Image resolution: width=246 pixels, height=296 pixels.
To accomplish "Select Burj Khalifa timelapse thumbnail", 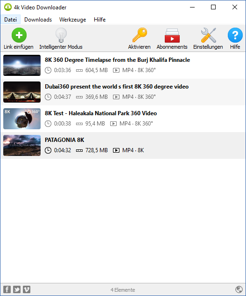I will (x=22, y=65).
